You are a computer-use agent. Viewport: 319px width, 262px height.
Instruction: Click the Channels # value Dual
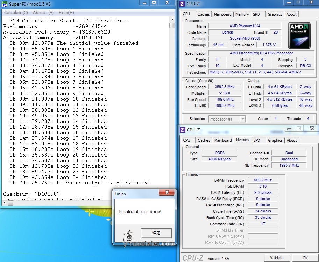click(x=289, y=153)
